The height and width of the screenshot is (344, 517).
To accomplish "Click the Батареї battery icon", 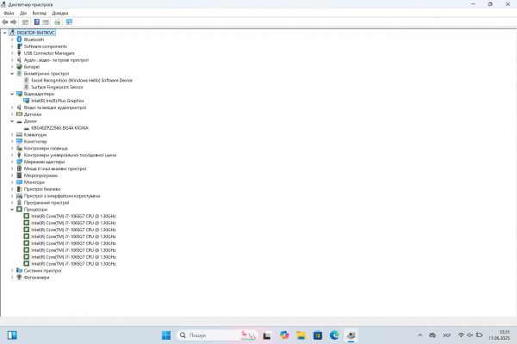I will tap(19, 67).
